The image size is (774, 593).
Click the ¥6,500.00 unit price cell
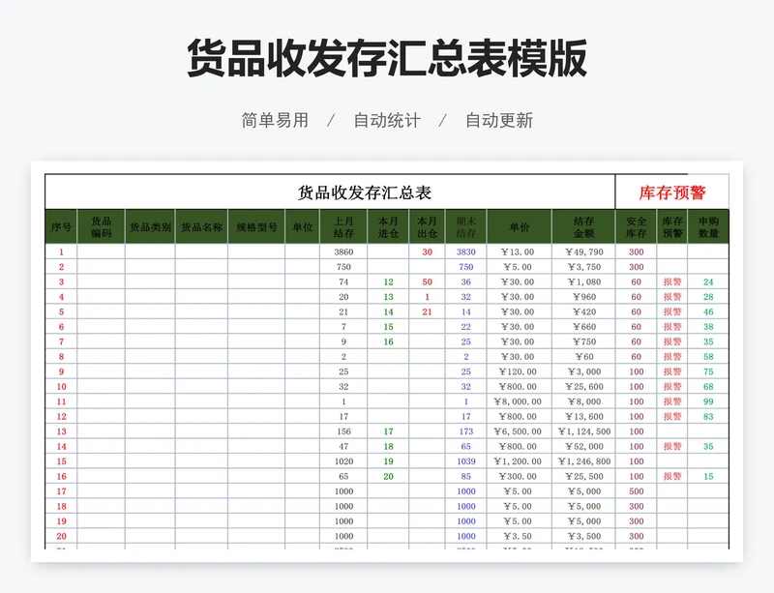click(x=520, y=431)
